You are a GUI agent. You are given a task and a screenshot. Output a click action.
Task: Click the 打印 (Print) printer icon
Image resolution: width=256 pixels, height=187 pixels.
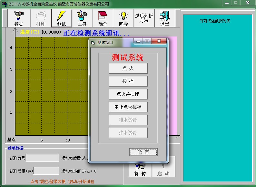coord(41,18)
